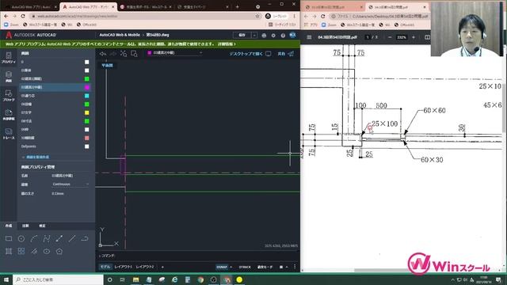507x285 pixels.
Task: Click the Windows Start button
Action: pyautogui.click(x=6, y=279)
